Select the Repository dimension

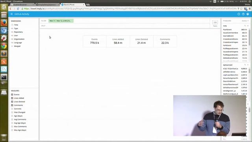point(19,32)
